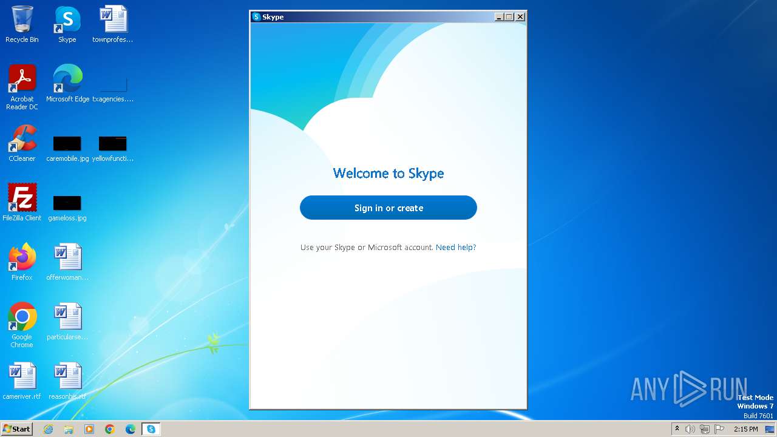Open Action Center flag tray icon
This screenshot has height=437, width=777.
(719, 429)
